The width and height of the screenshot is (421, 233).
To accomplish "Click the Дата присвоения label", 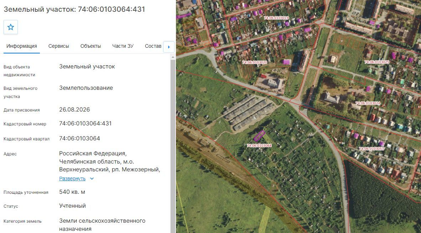I will click(21, 110).
